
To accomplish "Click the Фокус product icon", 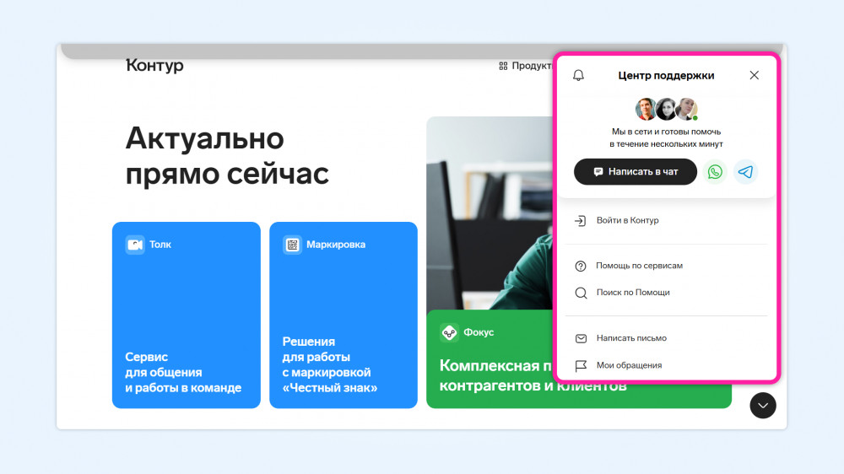I will tap(450, 332).
